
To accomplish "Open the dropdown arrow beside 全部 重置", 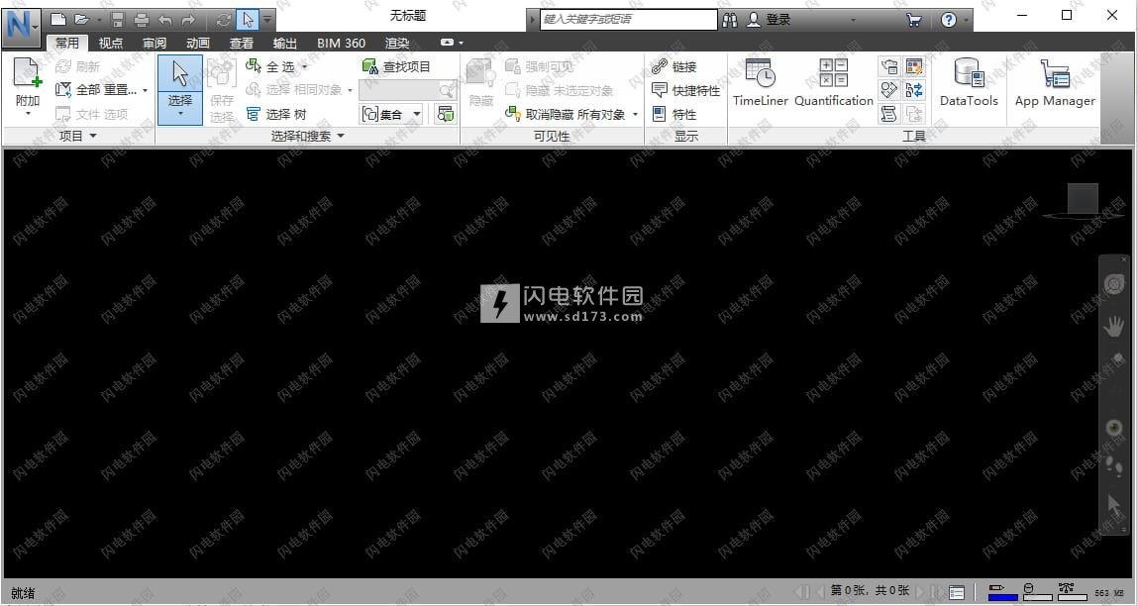I will point(146,90).
